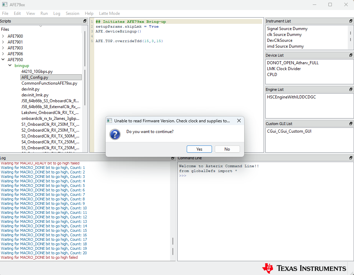Close the firmware version dialog

coord(239,121)
